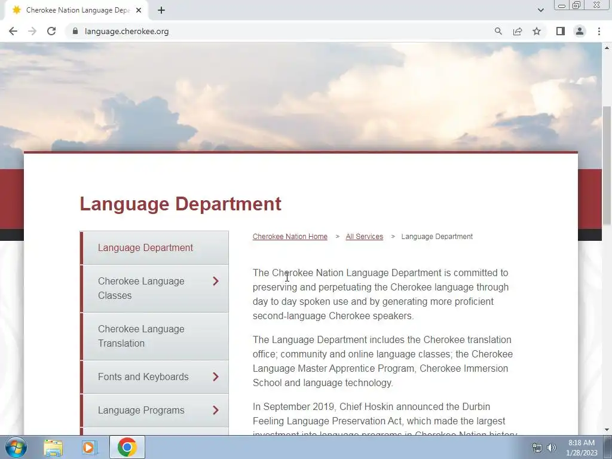
Task: Open the Windows Start button
Action: click(16, 447)
